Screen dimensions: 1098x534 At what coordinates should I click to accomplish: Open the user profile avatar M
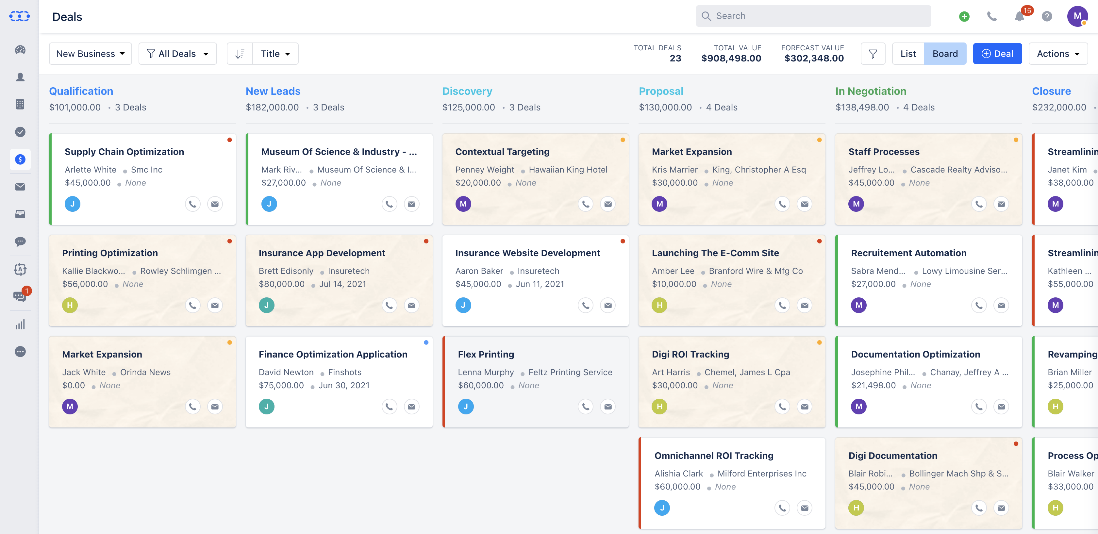[x=1077, y=16]
